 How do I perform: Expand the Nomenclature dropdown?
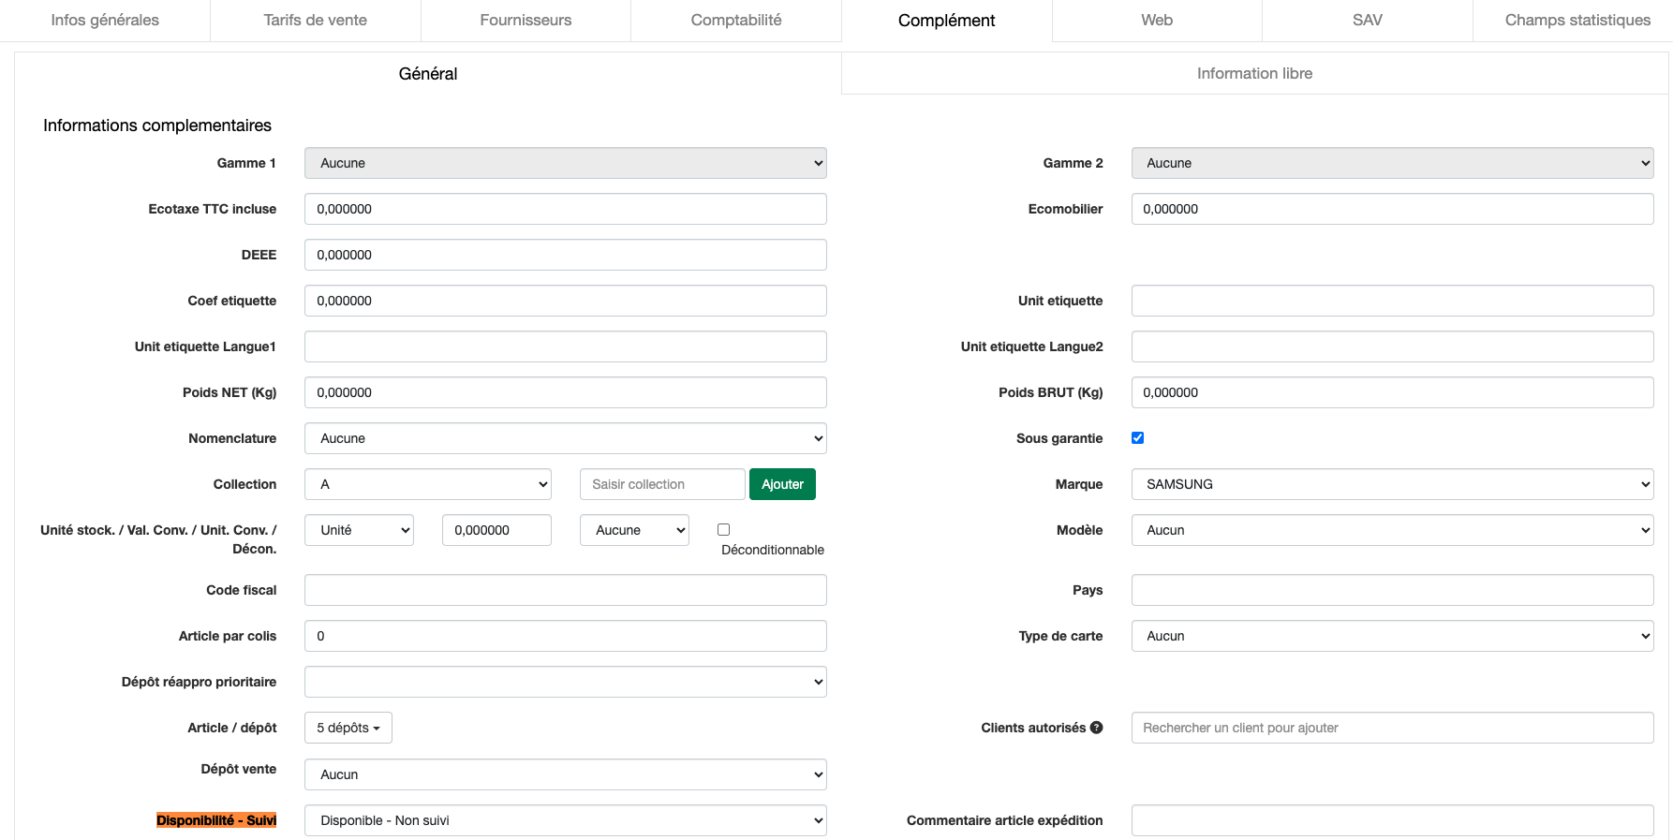pyautogui.click(x=565, y=438)
